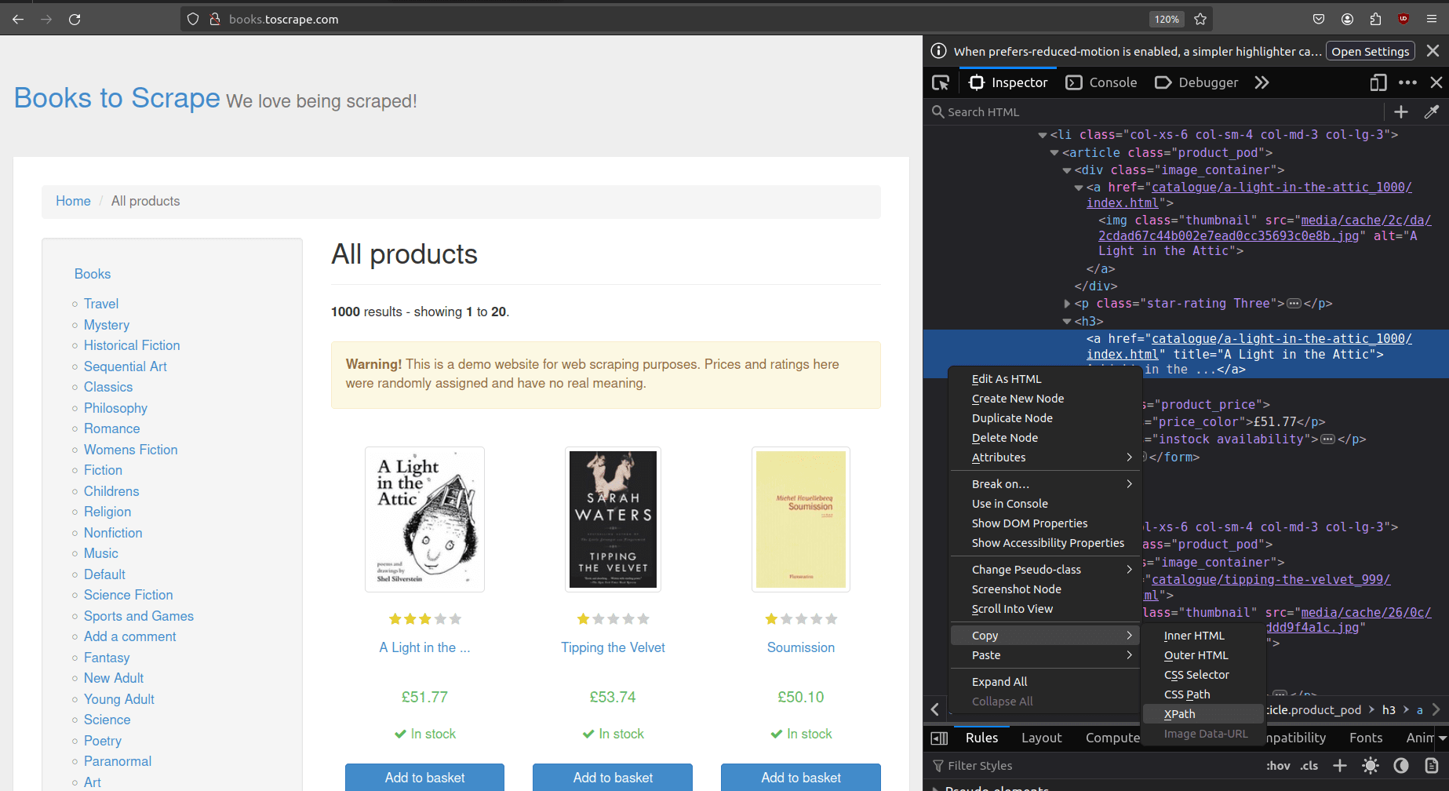The width and height of the screenshot is (1449, 791).
Task: Open the Firefox hamburger application menu
Action: [x=1432, y=19]
